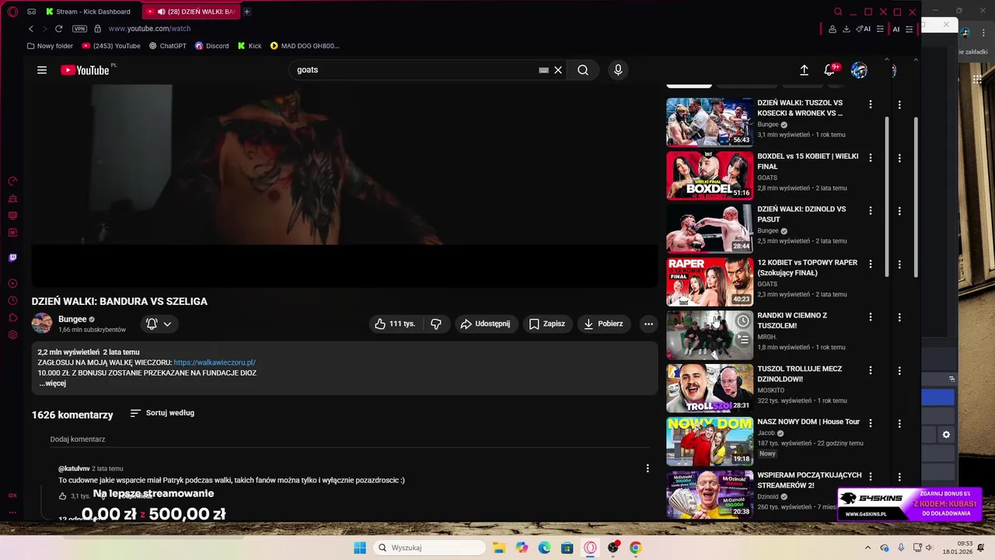
Task: Click the Pobierz download button
Action: pos(603,324)
